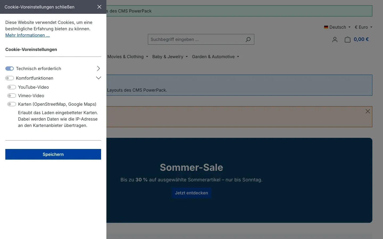This screenshot has height=239, width=383.
Task: Click the Speichern button
Action: (53, 154)
